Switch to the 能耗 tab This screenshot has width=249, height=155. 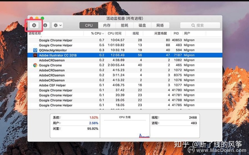[x=124, y=25]
